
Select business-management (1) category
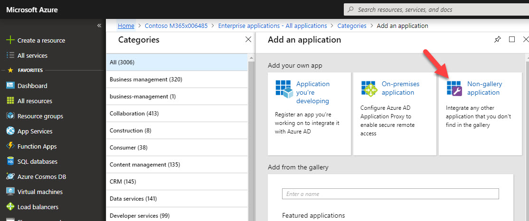click(177, 96)
